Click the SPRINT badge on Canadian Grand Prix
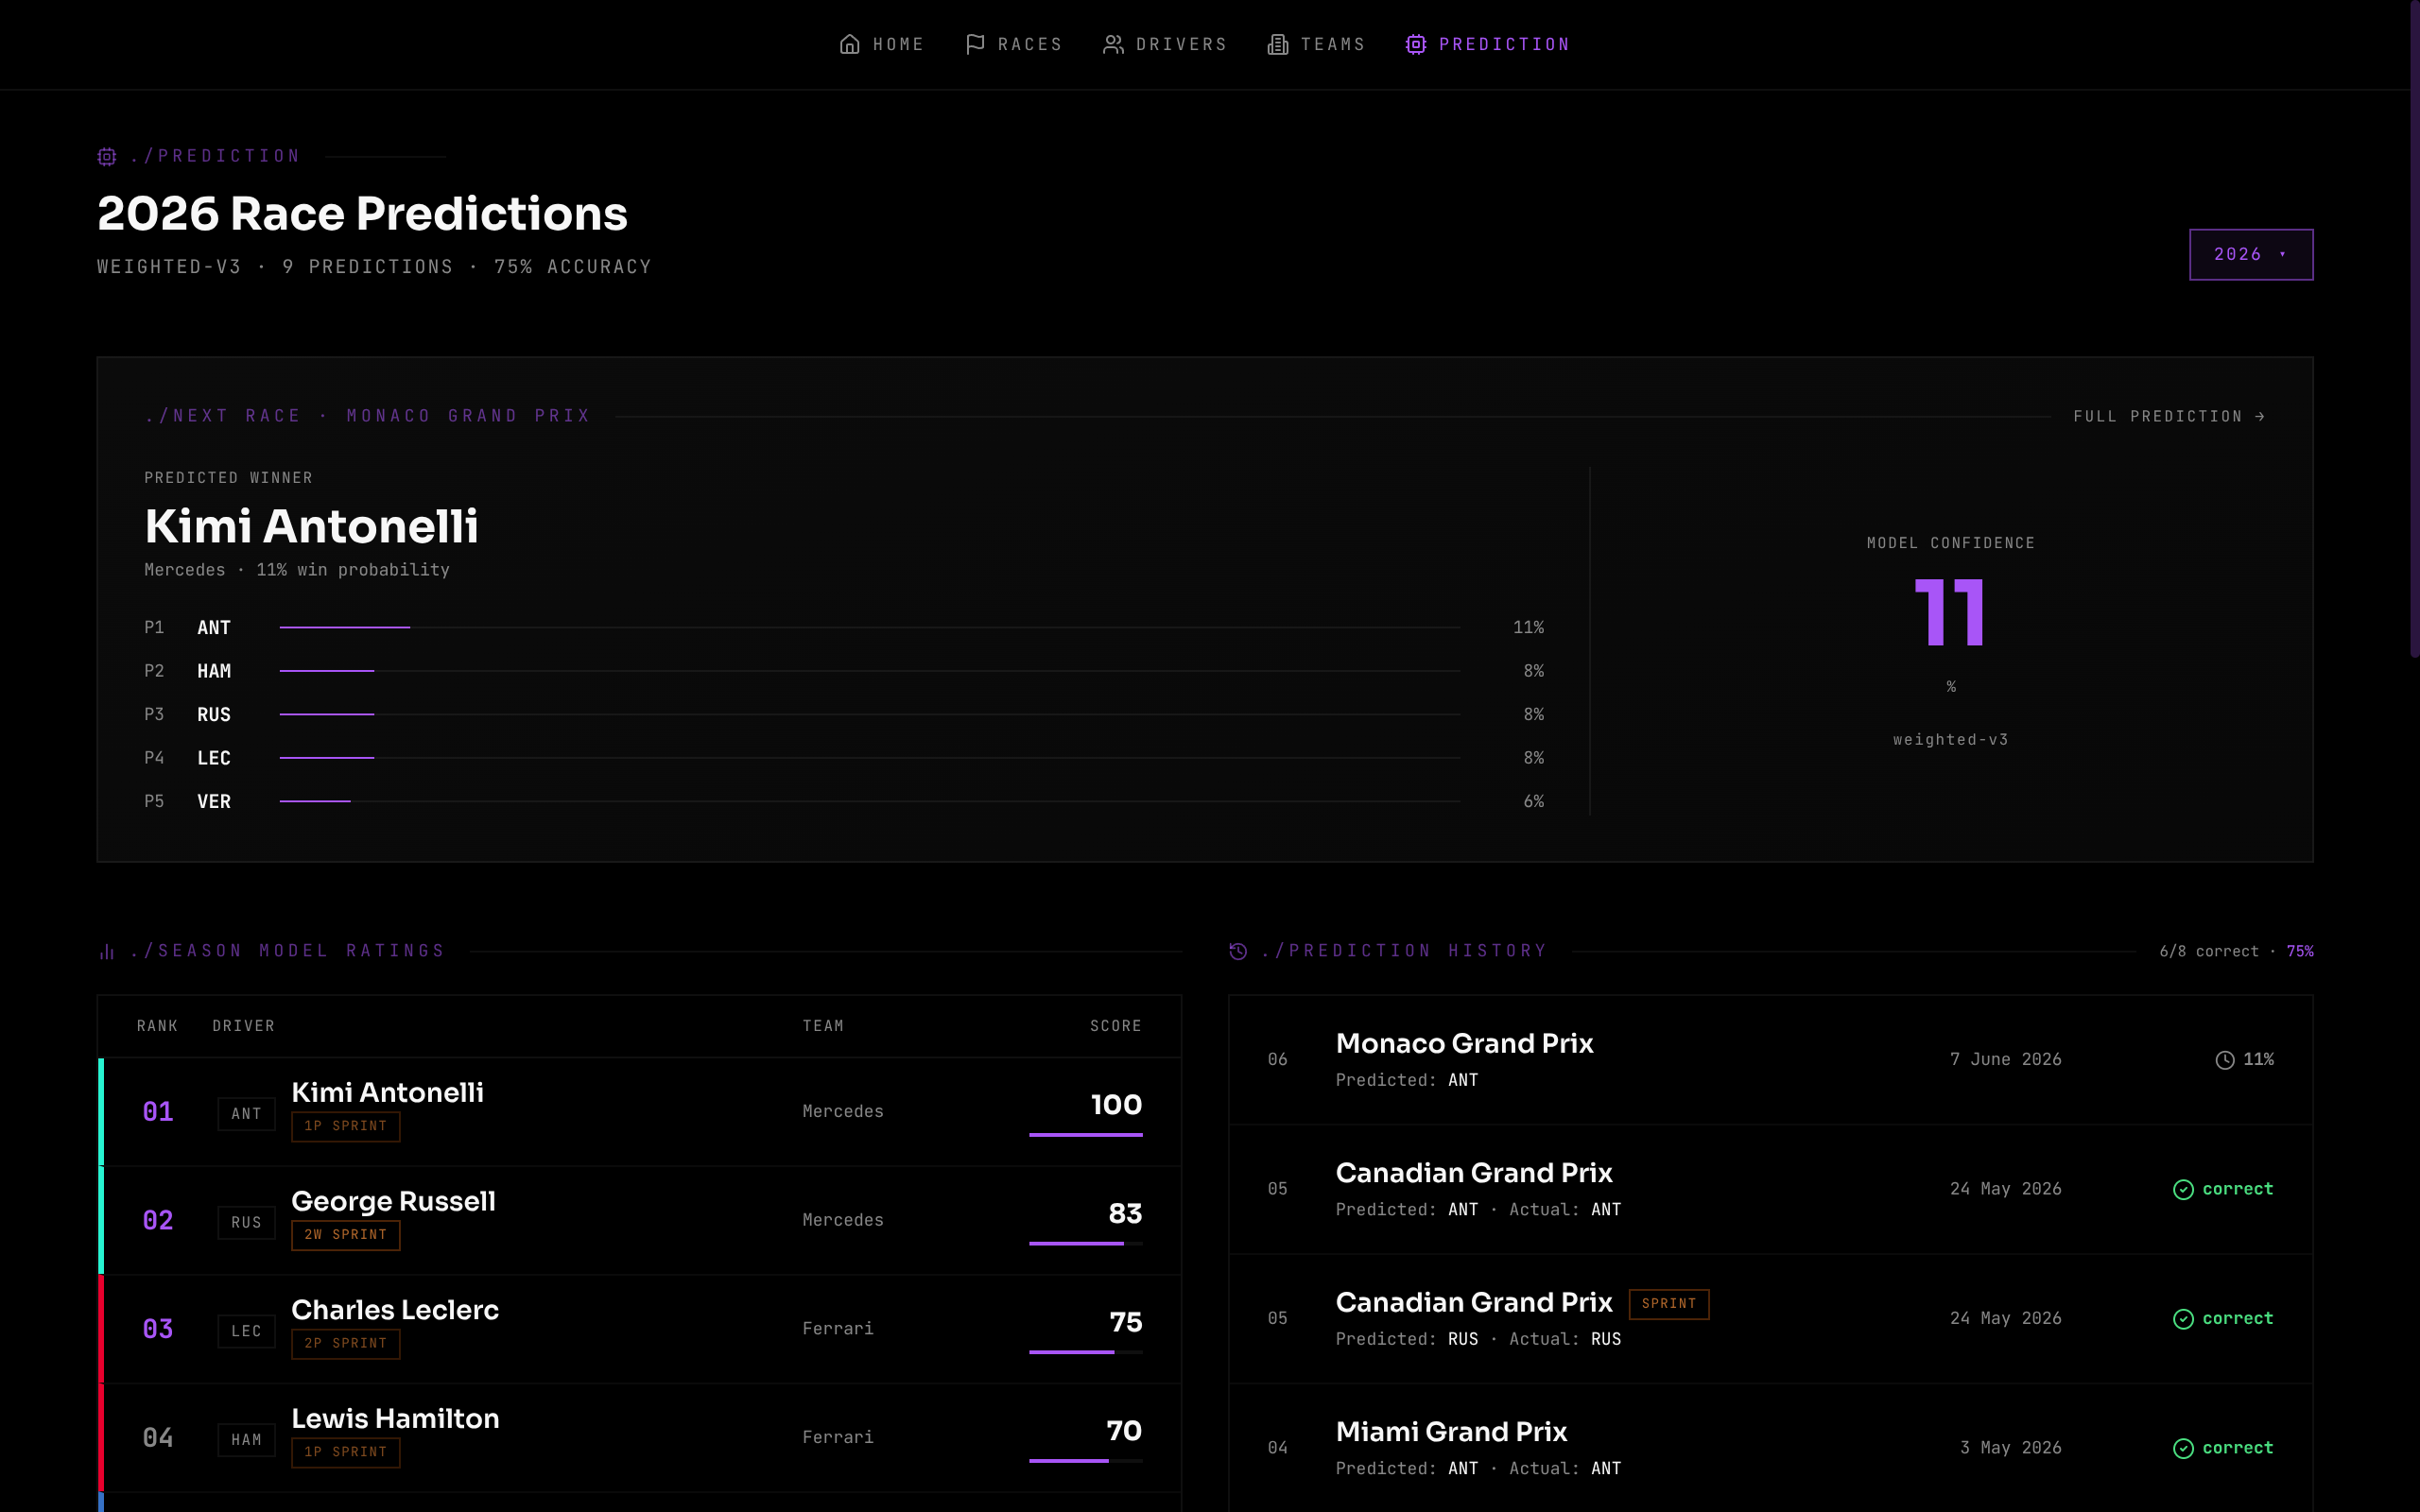Image resolution: width=2420 pixels, height=1512 pixels. [1668, 1303]
